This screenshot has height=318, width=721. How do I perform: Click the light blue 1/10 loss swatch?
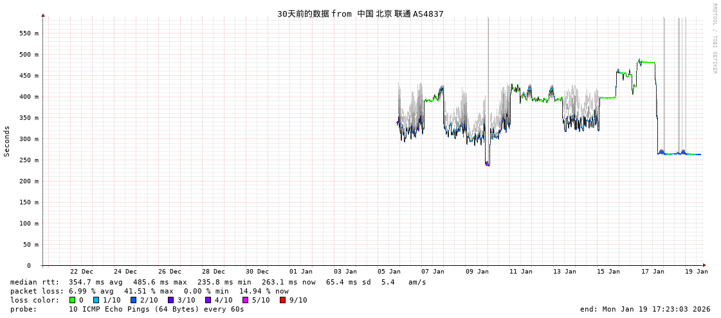coord(96,300)
